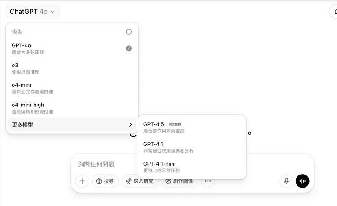Click the telescope icon in 深入研究
This screenshot has height=206, width=337.
[129, 181]
